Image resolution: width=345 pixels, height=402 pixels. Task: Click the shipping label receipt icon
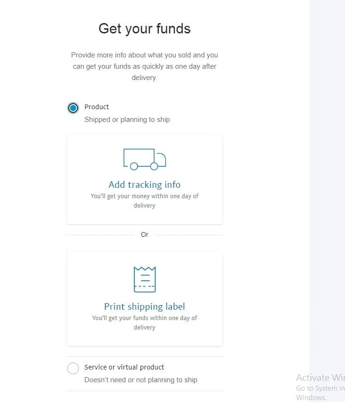144,279
